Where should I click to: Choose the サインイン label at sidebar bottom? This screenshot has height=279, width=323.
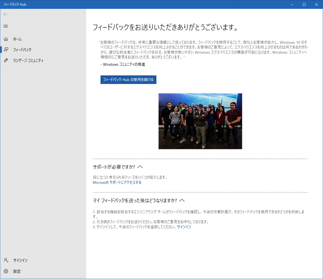20,260
